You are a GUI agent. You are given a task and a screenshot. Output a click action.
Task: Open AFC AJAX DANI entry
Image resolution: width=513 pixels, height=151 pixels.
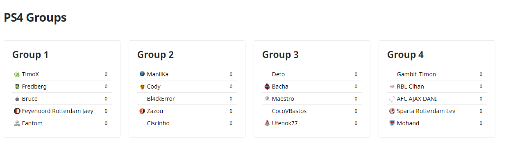tap(417, 99)
